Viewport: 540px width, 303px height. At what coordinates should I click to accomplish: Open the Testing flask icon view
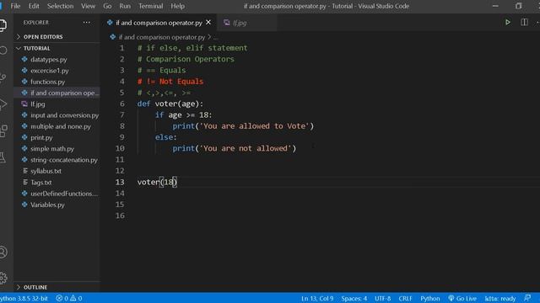pyautogui.click(x=3, y=157)
